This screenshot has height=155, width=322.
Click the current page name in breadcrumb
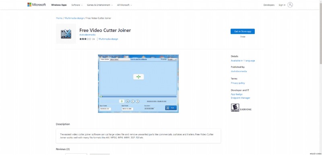(x=99, y=18)
